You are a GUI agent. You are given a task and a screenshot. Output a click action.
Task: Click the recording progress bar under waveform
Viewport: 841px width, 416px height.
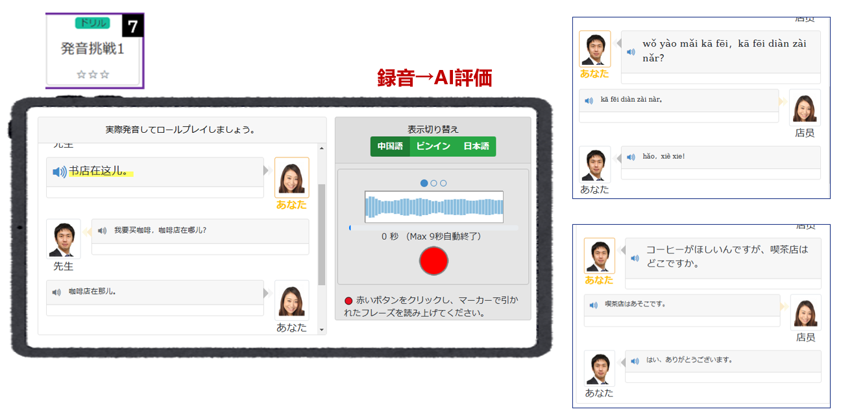pyautogui.click(x=433, y=228)
